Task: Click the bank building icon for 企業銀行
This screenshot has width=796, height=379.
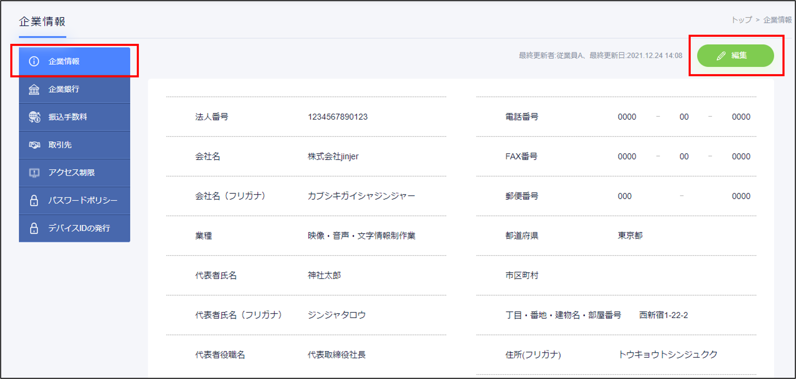Action: 34,89
